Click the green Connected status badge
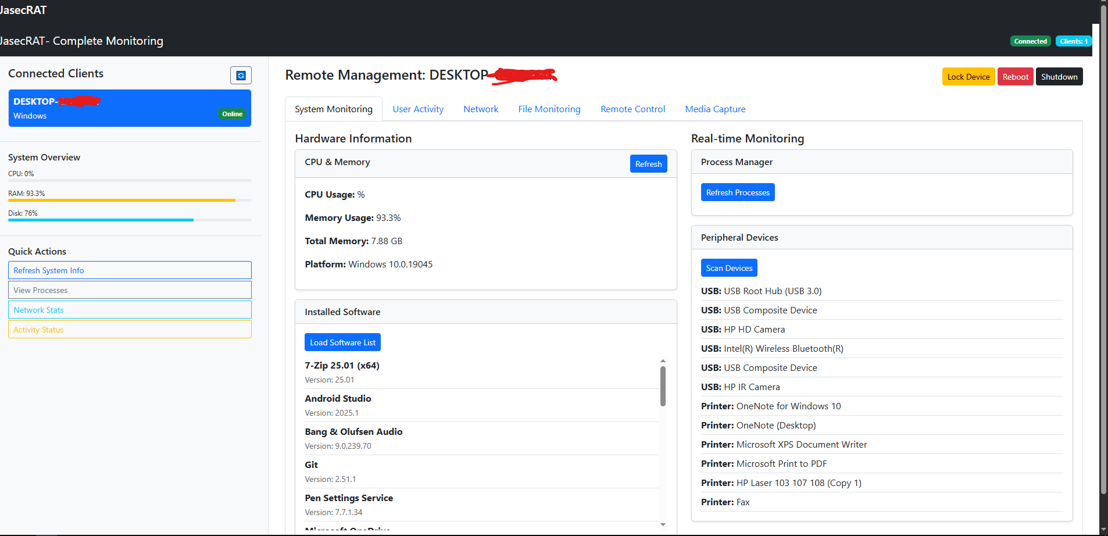Image resolution: width=1108 pixels, height=536 pixels. click(1030, 41)
